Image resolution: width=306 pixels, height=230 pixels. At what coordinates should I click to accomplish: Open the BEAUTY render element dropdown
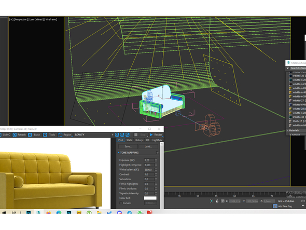pos(113,135)
